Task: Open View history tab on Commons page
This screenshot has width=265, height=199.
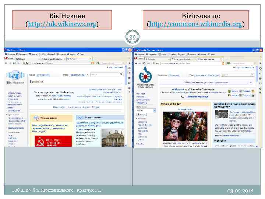Action: pyautogui.click(x=213, y=75)
